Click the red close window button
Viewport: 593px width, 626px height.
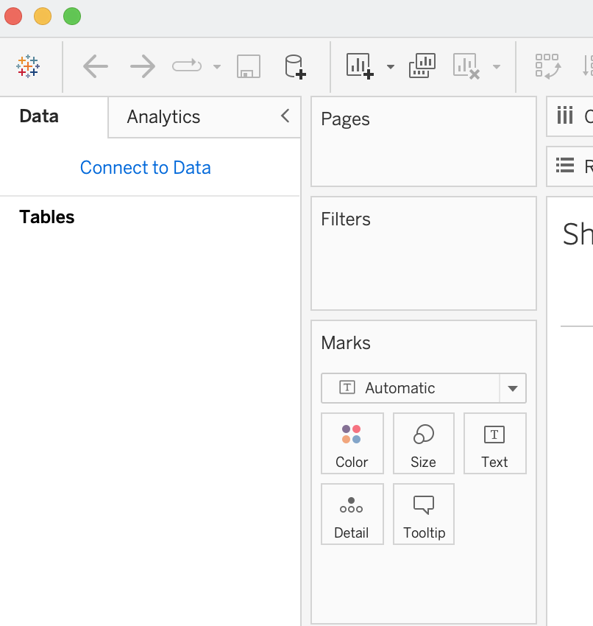(x=13, y=16)
